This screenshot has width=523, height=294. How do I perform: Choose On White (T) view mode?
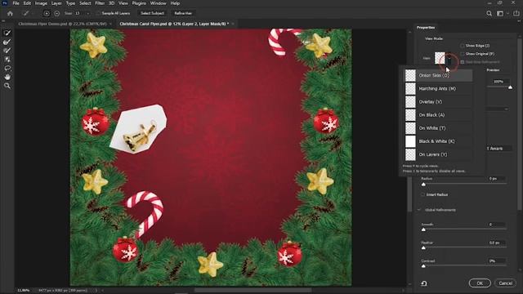[x=438, y=128]
